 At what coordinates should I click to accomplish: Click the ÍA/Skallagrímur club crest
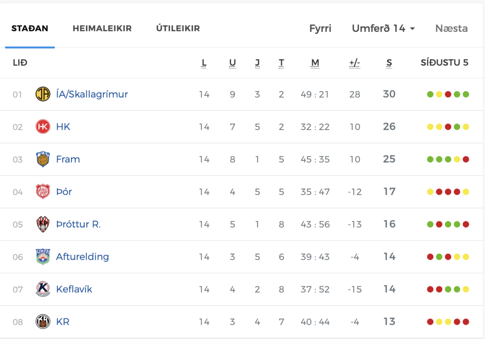[x=43, y=94]
